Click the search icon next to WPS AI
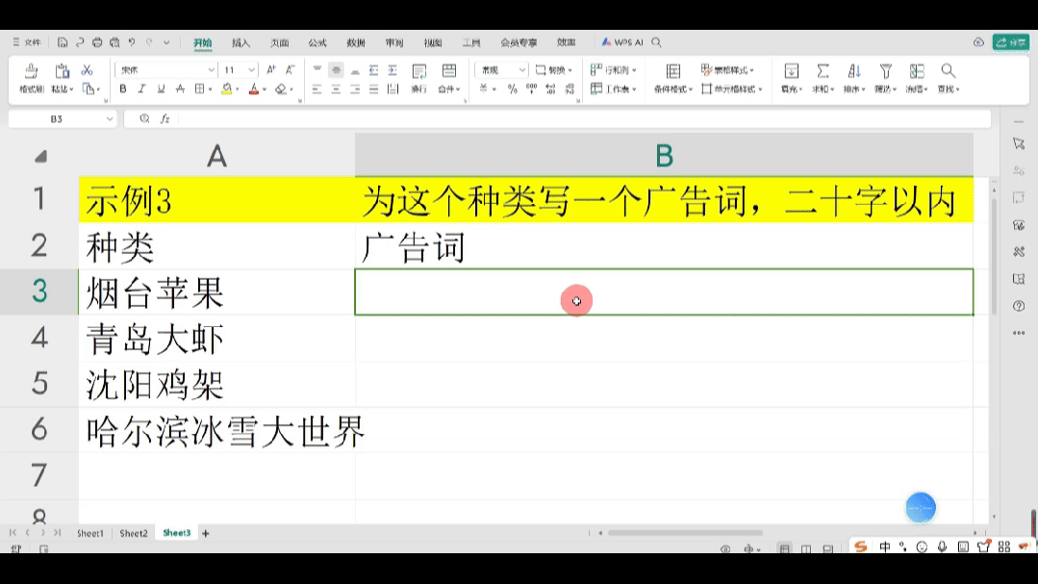Viewport: 1038px width, 584px height. [x=656, y=42]
